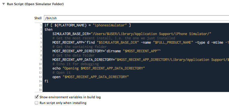Click comment 'Get the most recent install'
This screenshot has width=229, height=108.
click(114, 38)
